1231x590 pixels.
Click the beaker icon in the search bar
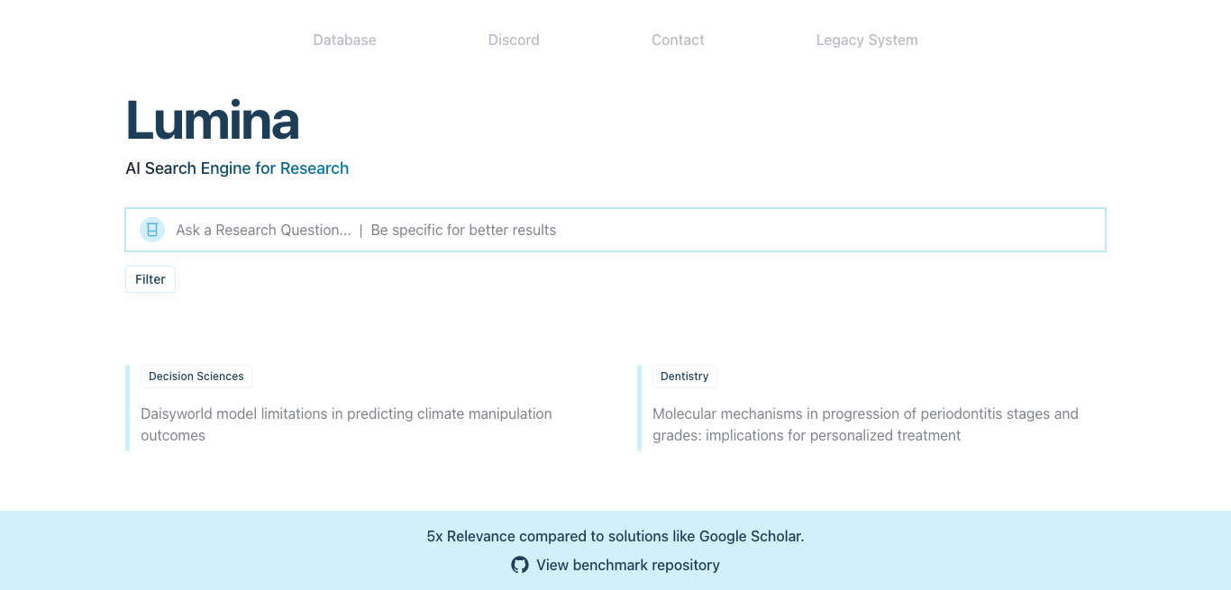coord(152,230)
